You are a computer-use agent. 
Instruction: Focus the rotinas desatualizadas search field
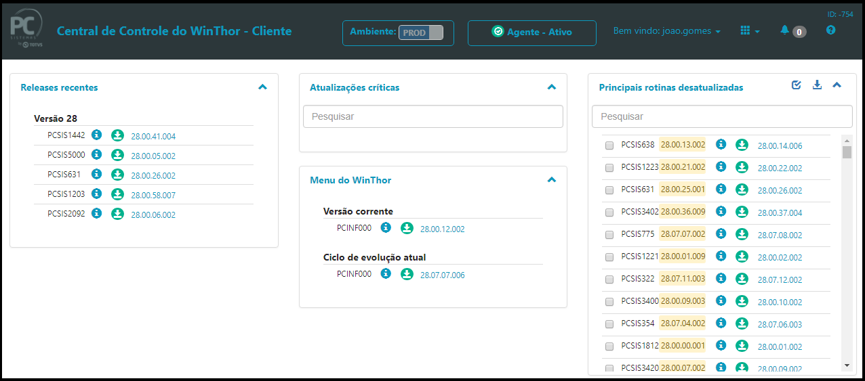(x=723, y=116)
